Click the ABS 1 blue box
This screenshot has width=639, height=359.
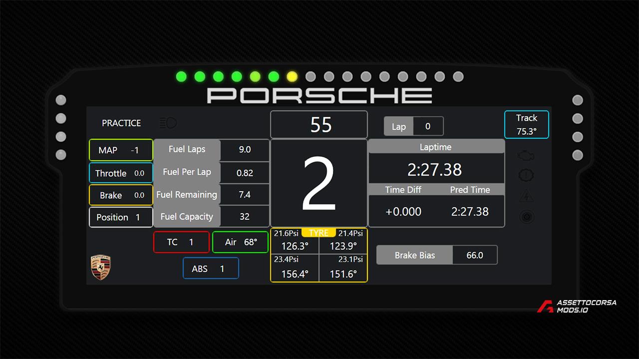click(x=211, y=269)
